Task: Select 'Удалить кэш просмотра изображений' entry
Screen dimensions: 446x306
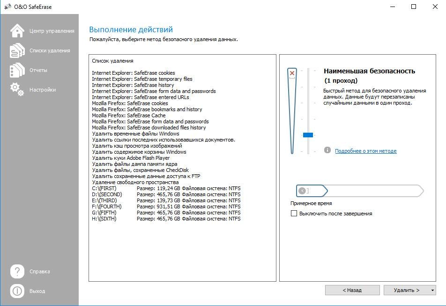Action: [x=137, y=146]
